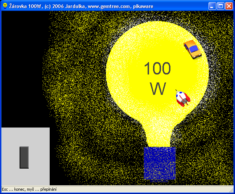Click the resize grip in bottom-right corner
This screenshot has width=235, height=194.
click(x=231, y=190)
